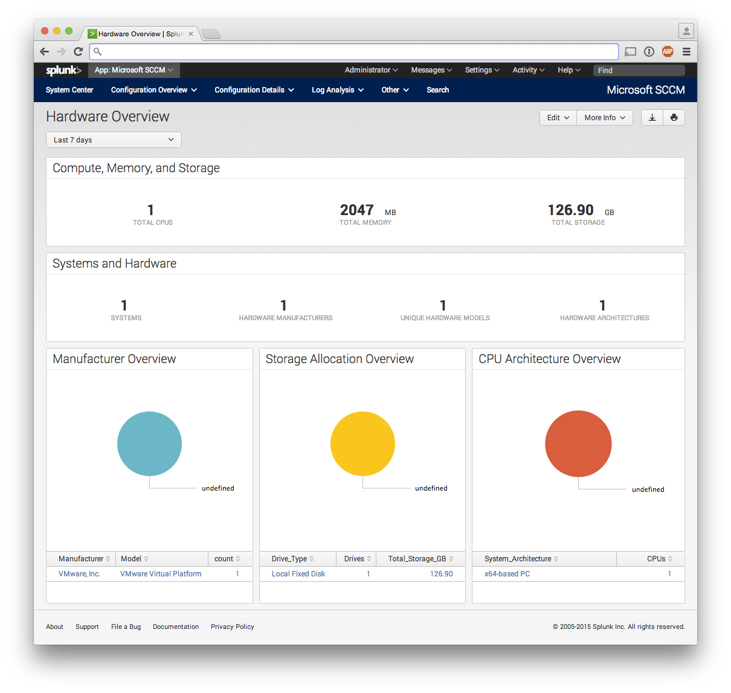Open Configuration Overview menu
The width and height of the screenshot is (731, 693).
pos(154,90)
